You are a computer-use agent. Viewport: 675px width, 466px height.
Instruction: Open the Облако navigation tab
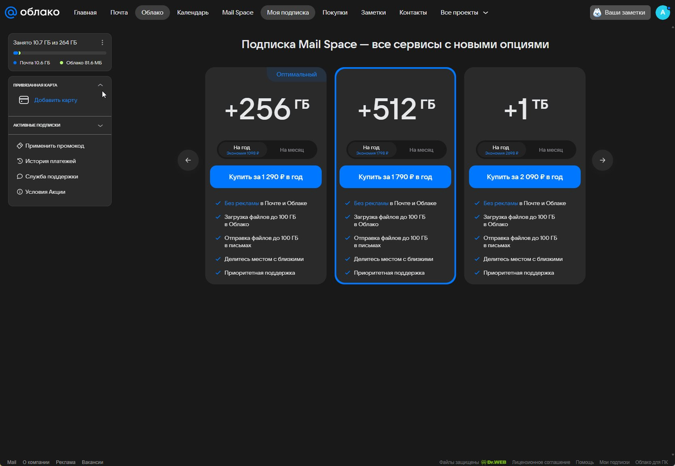click(152, 12)
